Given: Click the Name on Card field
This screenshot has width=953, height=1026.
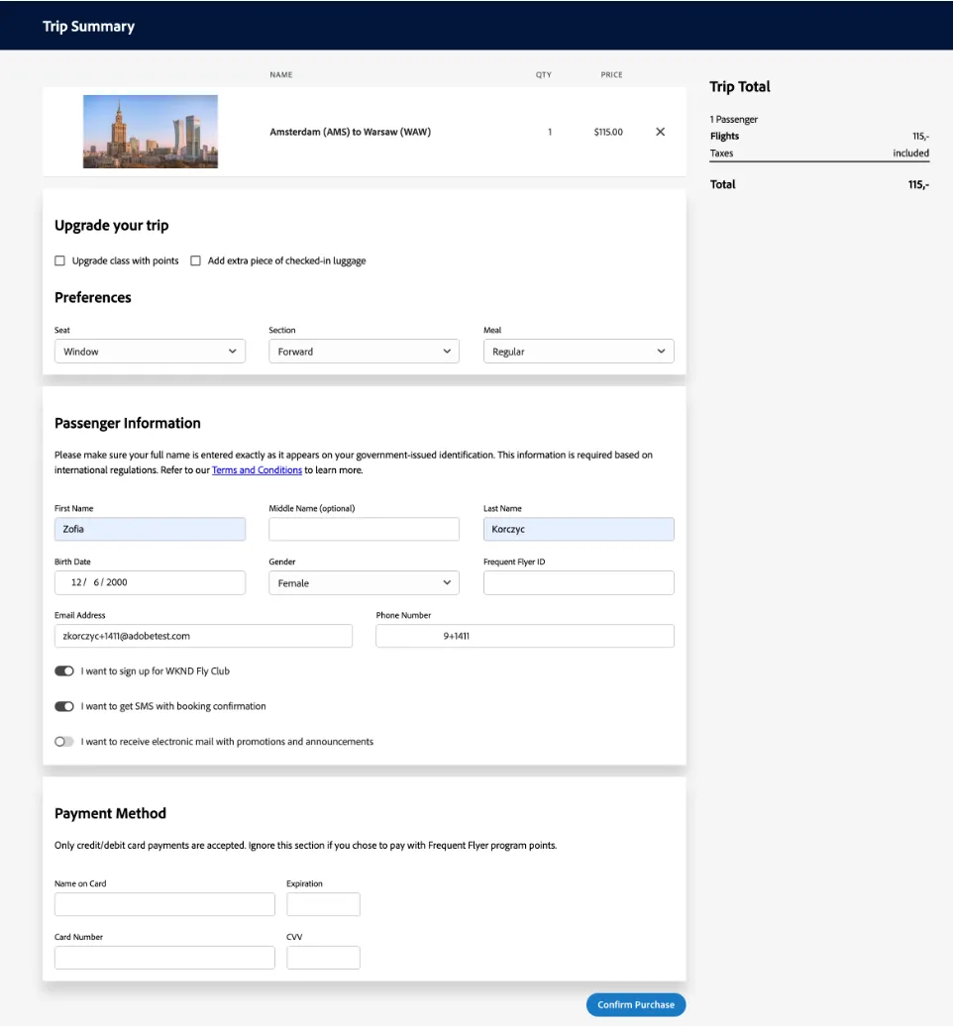Looking at the screenshot, I should (164, 904).
